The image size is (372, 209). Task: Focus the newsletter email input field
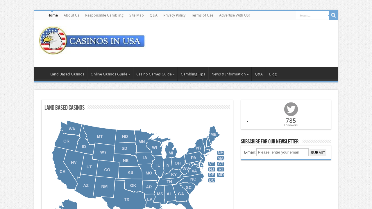(x=282, y=152)
